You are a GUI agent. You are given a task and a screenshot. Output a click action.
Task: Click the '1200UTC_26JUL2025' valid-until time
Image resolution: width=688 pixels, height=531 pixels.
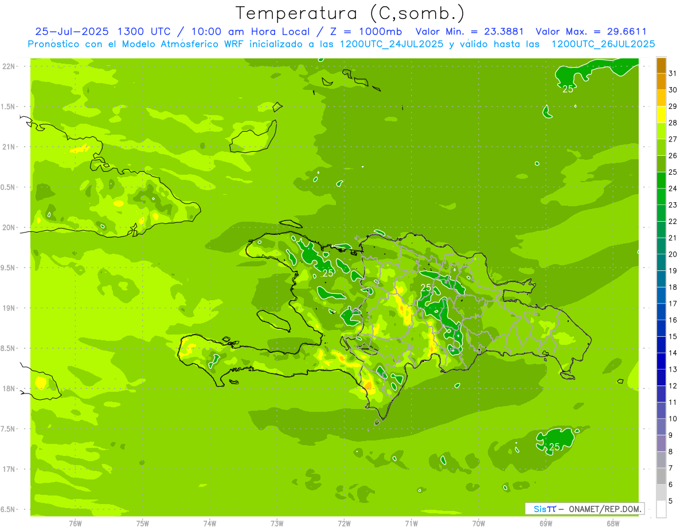[x=603, y=44]
